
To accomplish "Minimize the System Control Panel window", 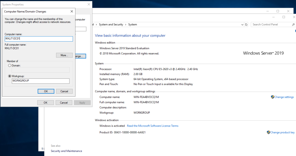I will tap(273, 17).
